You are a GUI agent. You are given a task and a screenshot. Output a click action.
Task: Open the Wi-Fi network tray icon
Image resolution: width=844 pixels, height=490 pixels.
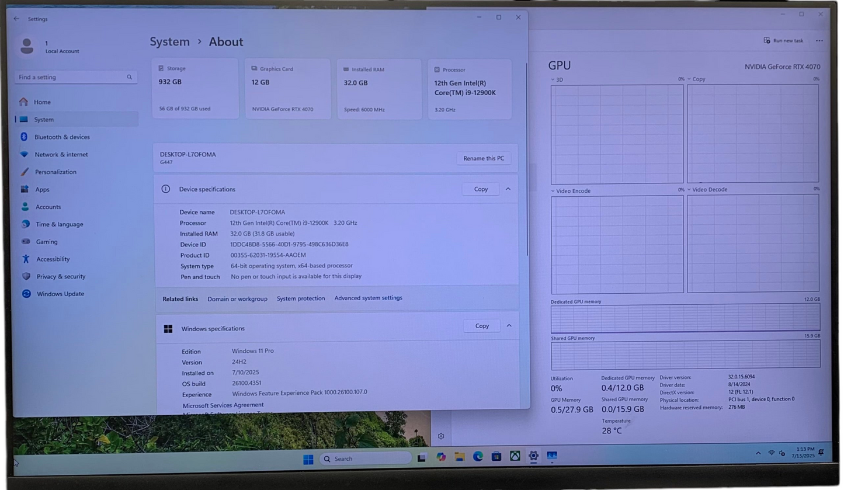click(771, 453)
